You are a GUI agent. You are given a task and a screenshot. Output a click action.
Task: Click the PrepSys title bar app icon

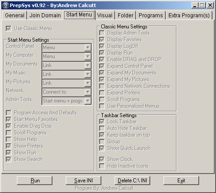6,5
